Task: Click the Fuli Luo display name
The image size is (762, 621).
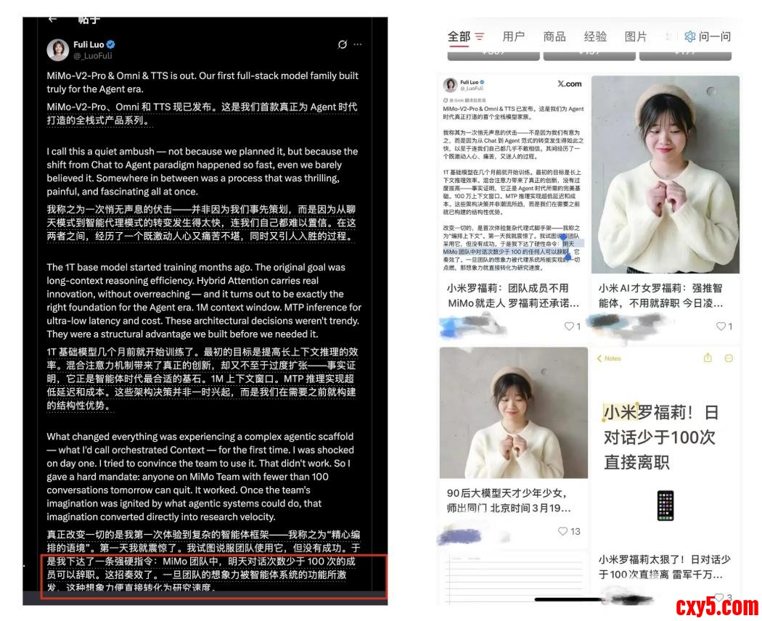Action: 89,45
